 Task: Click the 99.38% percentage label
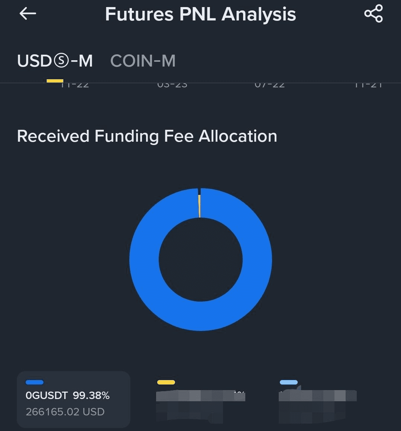pyautogui.click(x=91, y=395)
